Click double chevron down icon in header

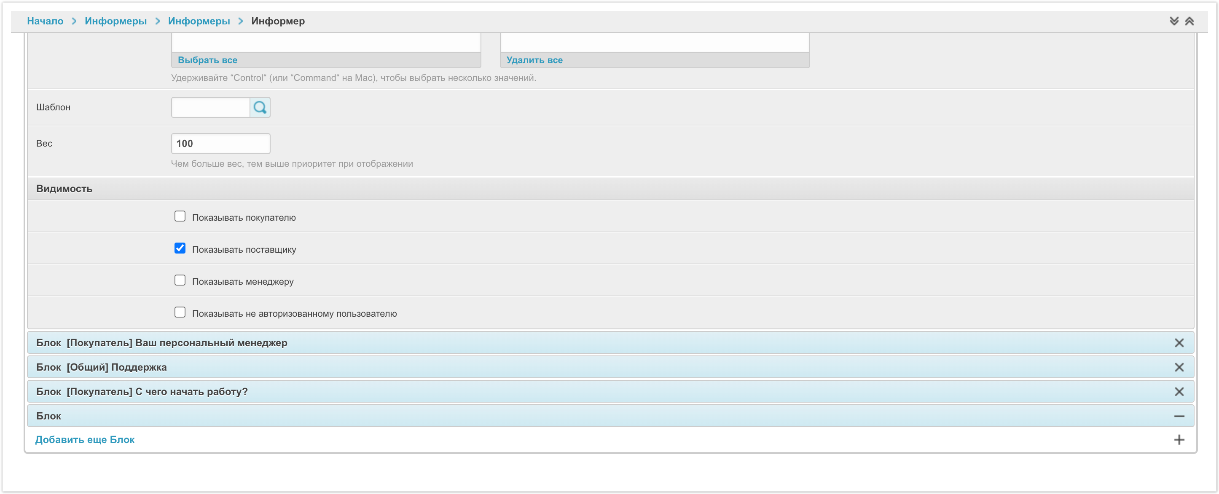click(1173, 21)
